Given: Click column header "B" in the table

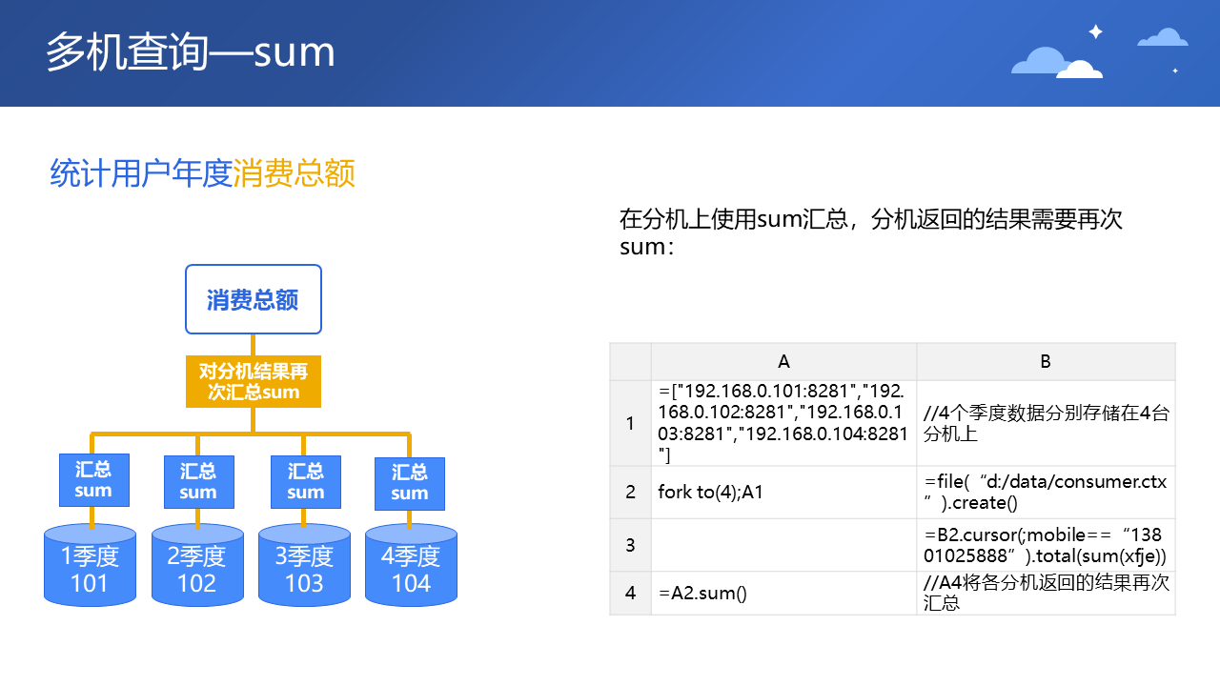Looking at the screenshot, I should coord(1046,361).
